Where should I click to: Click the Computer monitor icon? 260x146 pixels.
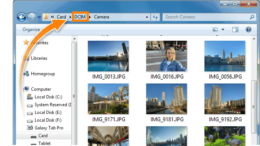pyautogui.click(x=26, y=89)
